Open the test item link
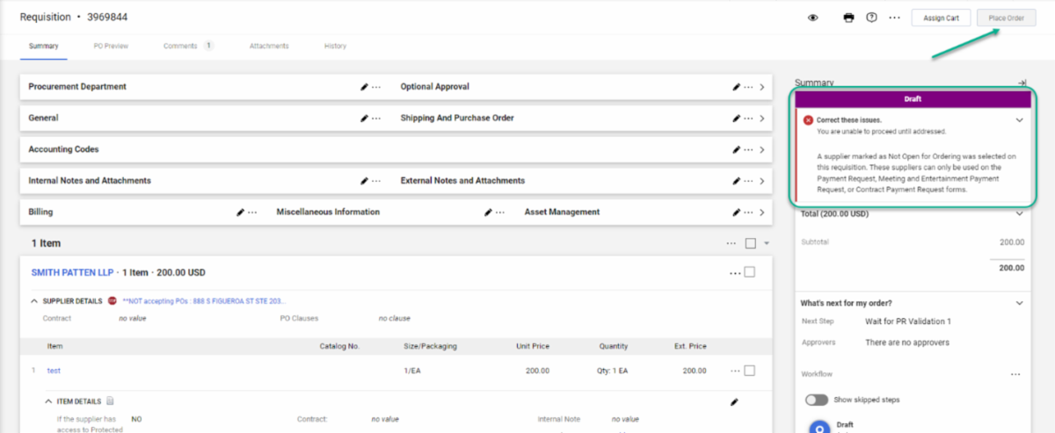Viewport: 1055px width, 433px height. coord(54,371)
